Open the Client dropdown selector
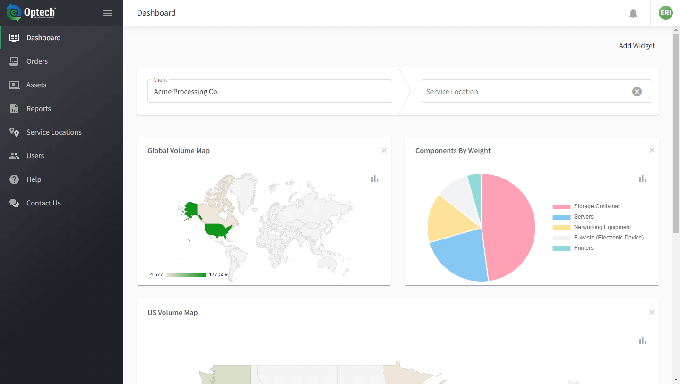Viewport: 680px width, 384px height. (x=269, y=92)
